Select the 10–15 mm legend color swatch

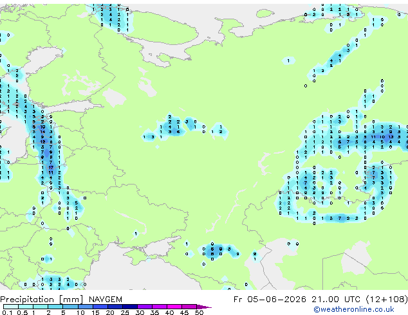[86, 307]
